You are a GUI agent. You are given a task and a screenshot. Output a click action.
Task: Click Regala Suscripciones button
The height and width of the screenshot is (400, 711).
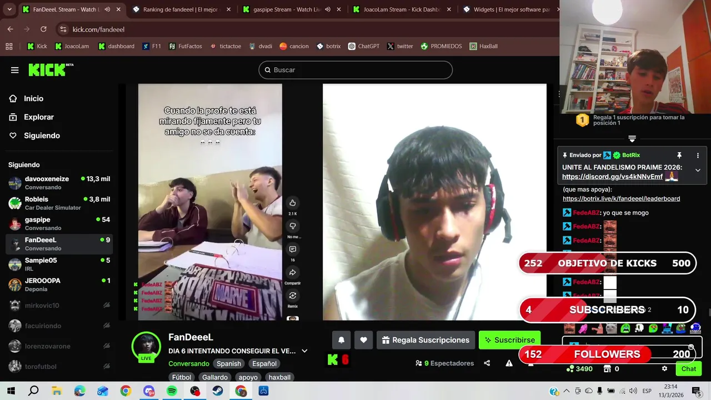point(425,340)
